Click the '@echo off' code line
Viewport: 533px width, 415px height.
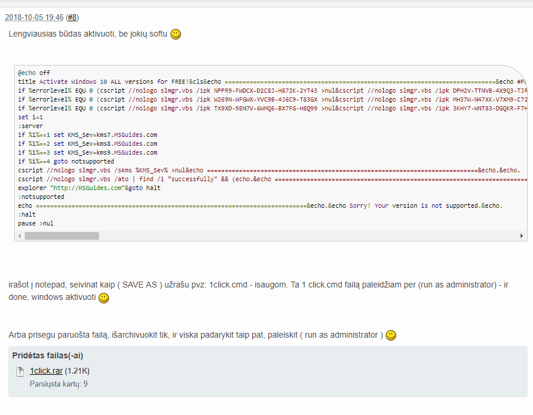(x=34, y=73)
